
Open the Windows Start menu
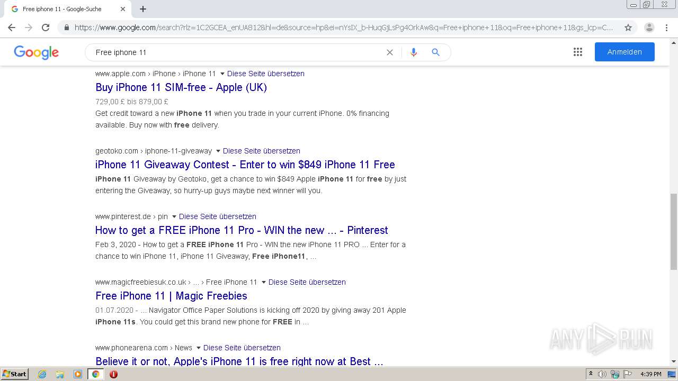15,374
